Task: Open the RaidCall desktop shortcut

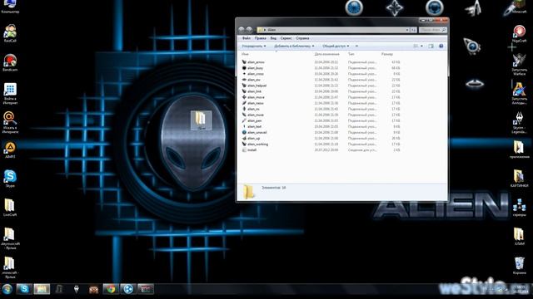Action: tap(10, 33)
